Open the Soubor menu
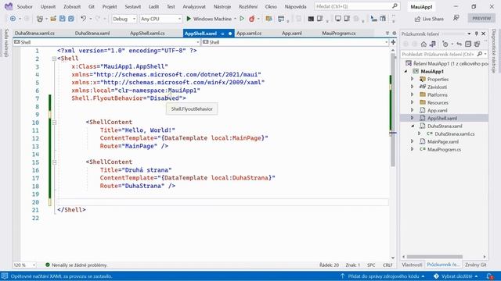This screenshot has height=281, width=501. click(24, 6)
